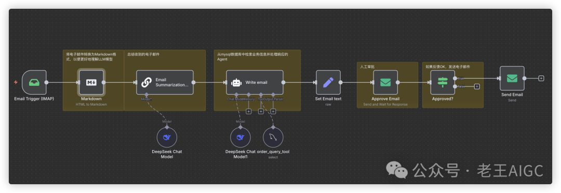Viewport: 561px width, 193px height.
Task: Click the Chat Model port on Write email
Action: (236, 95)
